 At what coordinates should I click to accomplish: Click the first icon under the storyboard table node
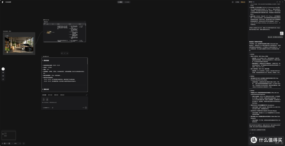pos(62,53)
